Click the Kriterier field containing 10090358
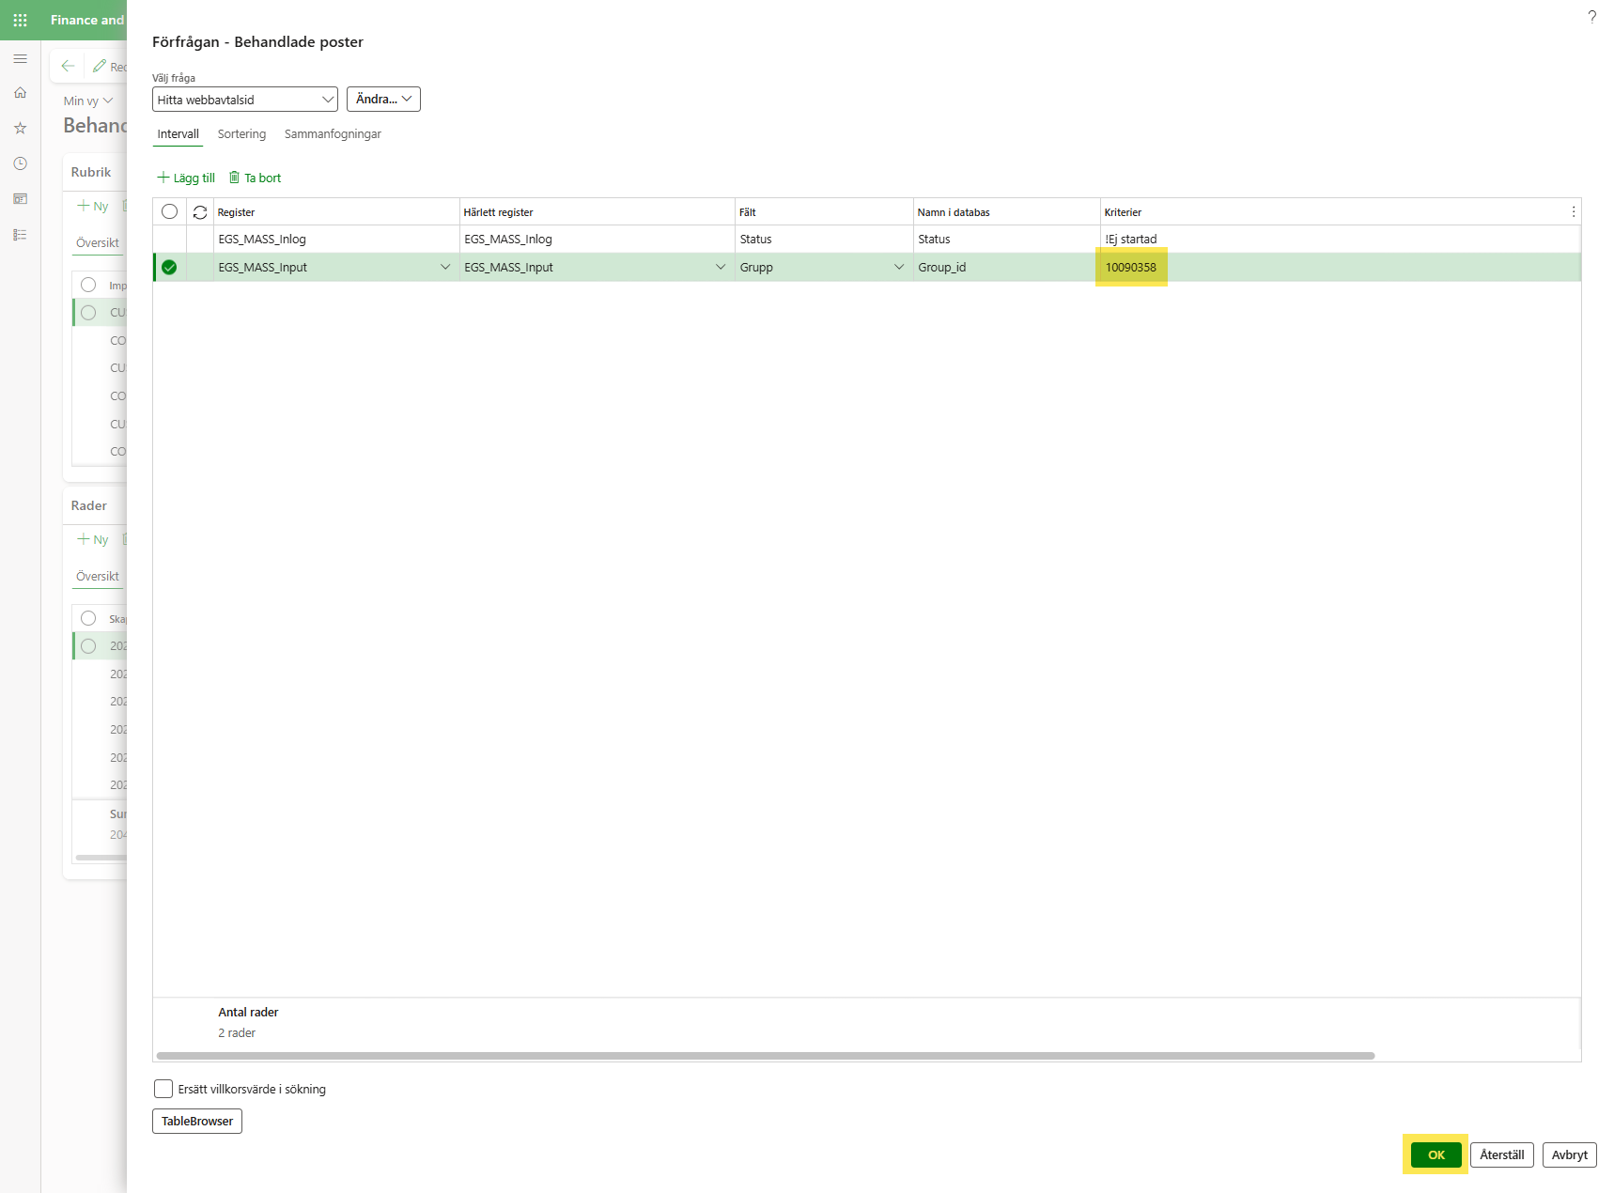 coord(1131,268)
